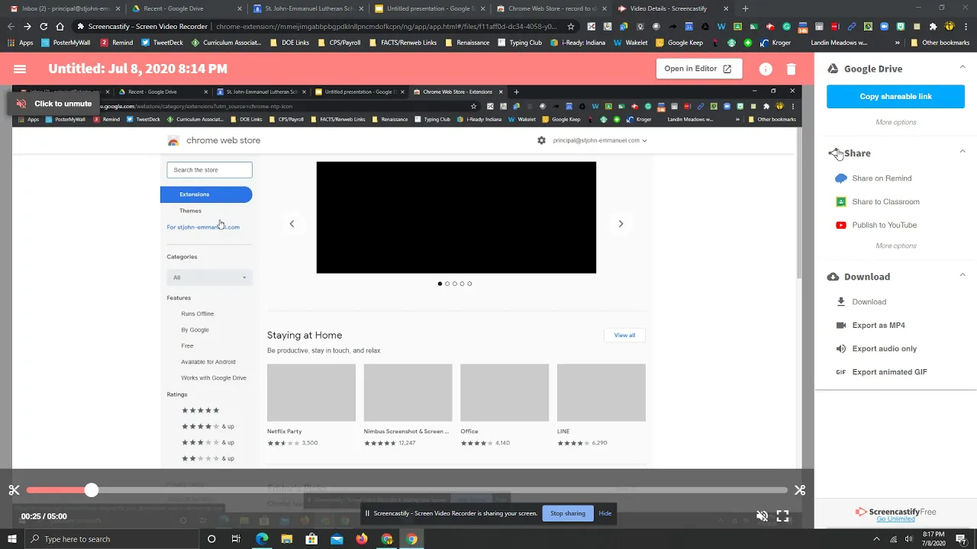Viewport: 977px width, 549px height.
Task: Click Copy shareable link button
Action: pyautogui.click(x=895, y=97)
